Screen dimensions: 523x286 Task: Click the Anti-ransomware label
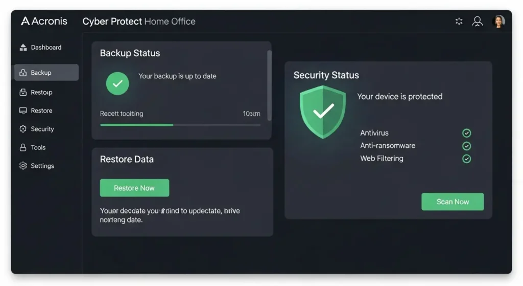tap(388, 146)
